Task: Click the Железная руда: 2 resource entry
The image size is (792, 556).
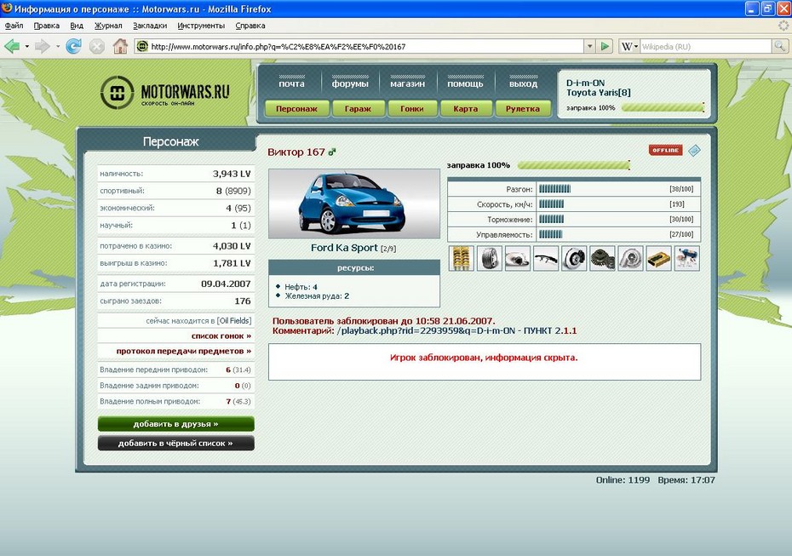Action: pos(317,296)
